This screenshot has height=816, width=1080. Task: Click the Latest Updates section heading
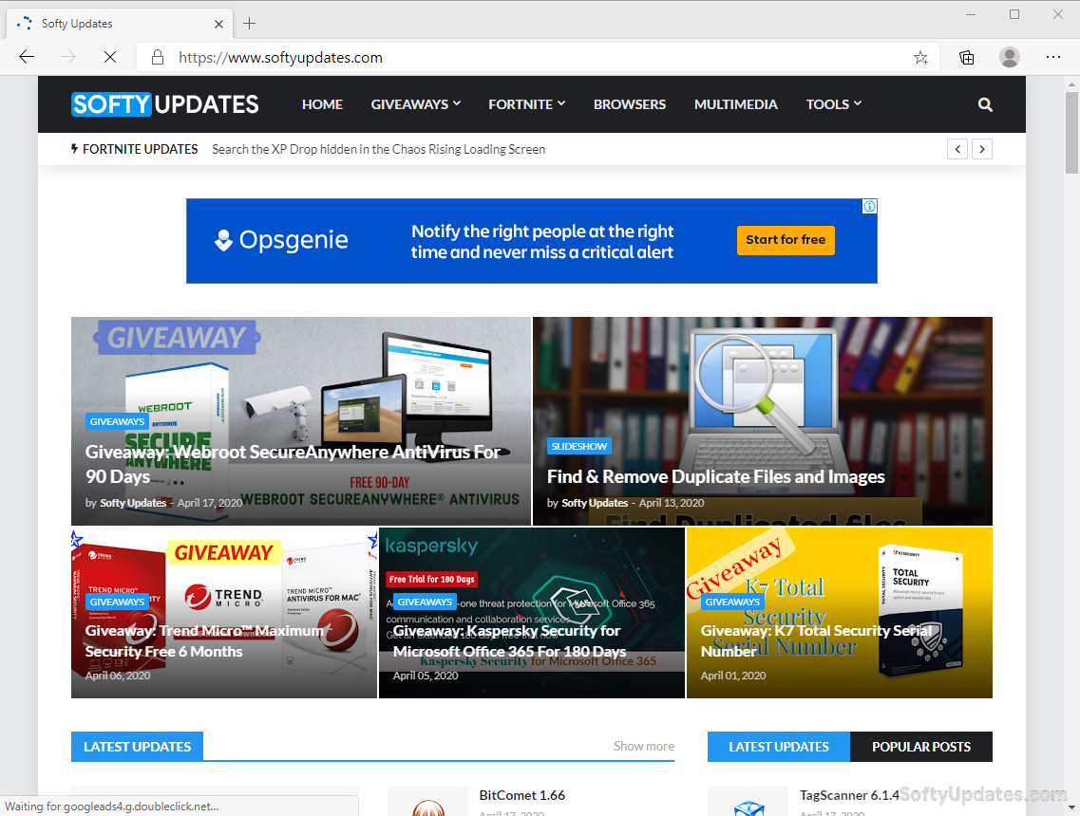(x=137, y=747)
